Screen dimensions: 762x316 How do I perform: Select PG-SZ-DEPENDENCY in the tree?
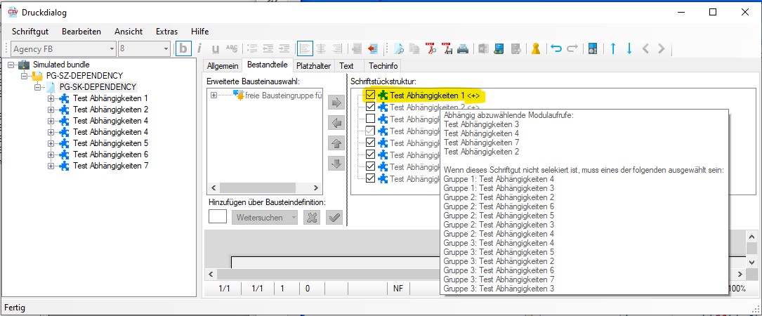click(84, 76)
